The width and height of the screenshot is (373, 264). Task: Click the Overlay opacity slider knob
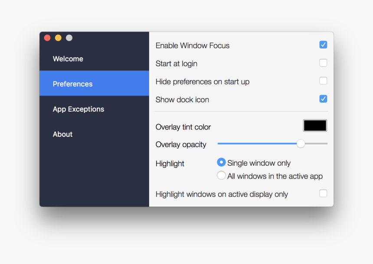[301, 144]
